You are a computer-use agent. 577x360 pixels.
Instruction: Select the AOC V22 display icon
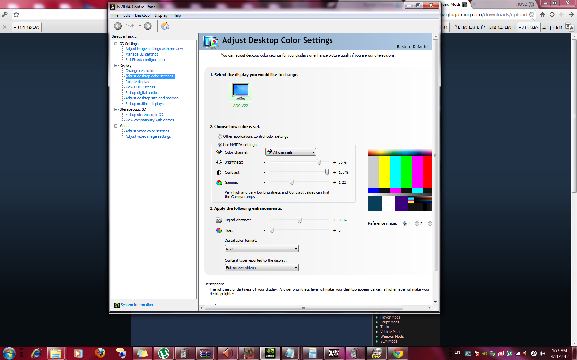(x=240, y=92)
